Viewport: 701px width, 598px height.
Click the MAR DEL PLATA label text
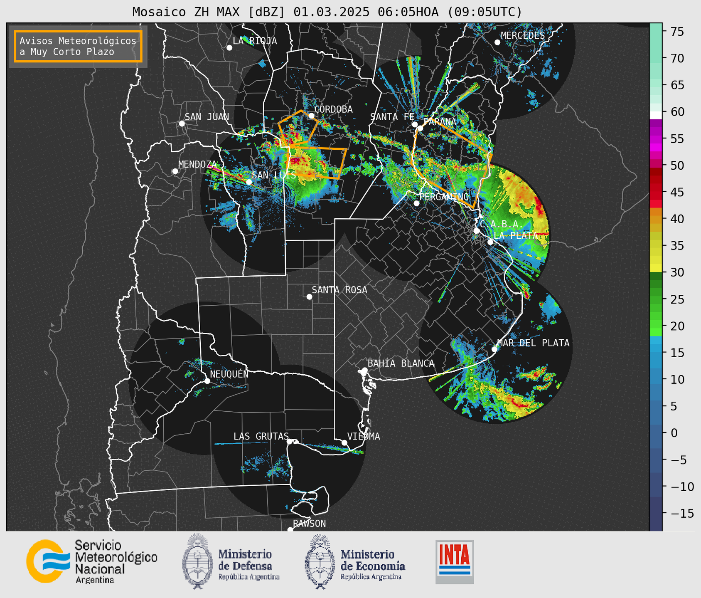pos(533,343)
